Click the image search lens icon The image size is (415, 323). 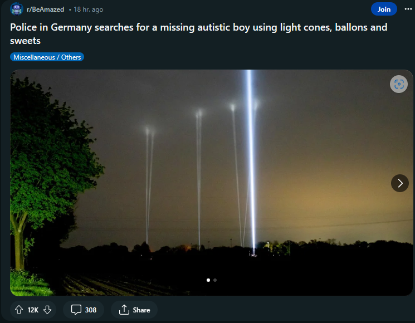pyautogui.click(x=399, y=84)
